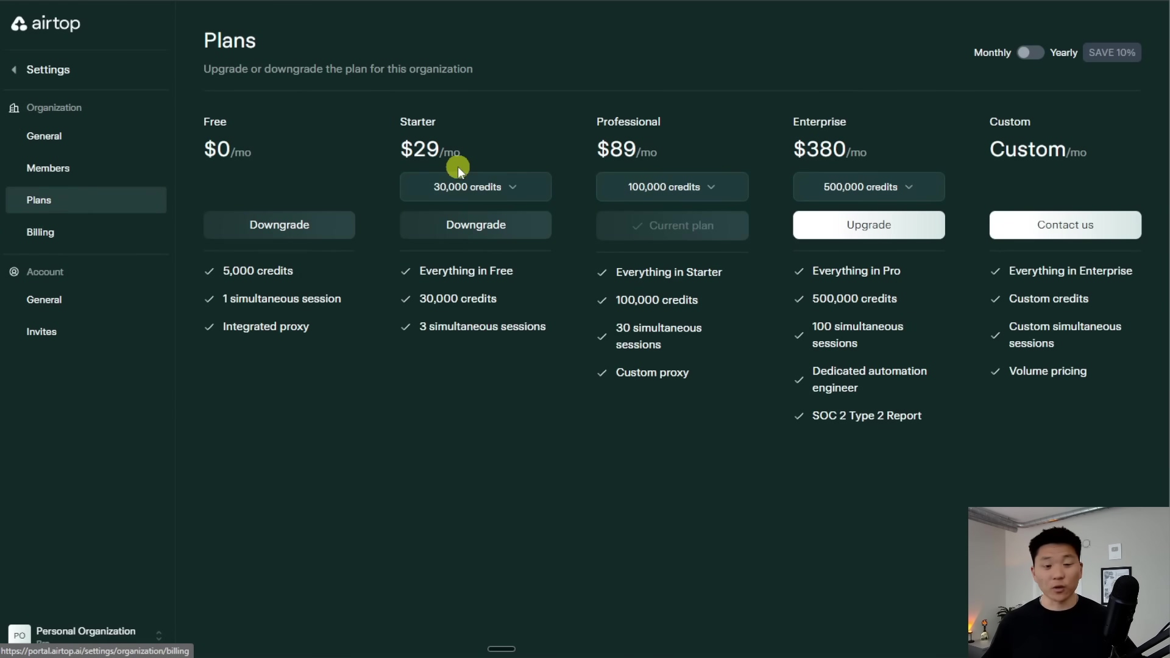Viewport: 1170px width, 658px height.
Task: Click "Dedicated automation engineer" feature
Action: coord(869,380)
